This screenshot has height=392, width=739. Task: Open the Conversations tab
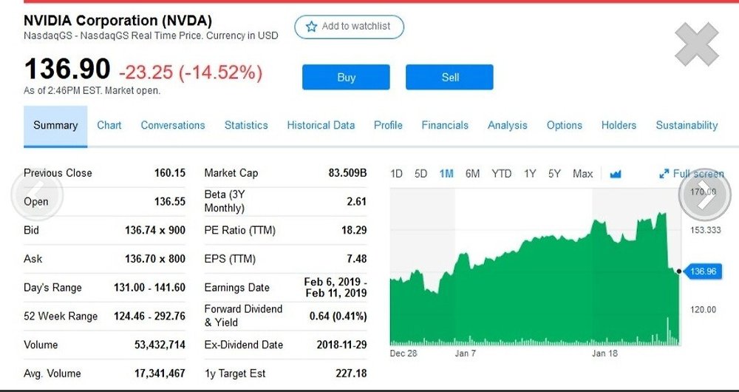point(173,126)
